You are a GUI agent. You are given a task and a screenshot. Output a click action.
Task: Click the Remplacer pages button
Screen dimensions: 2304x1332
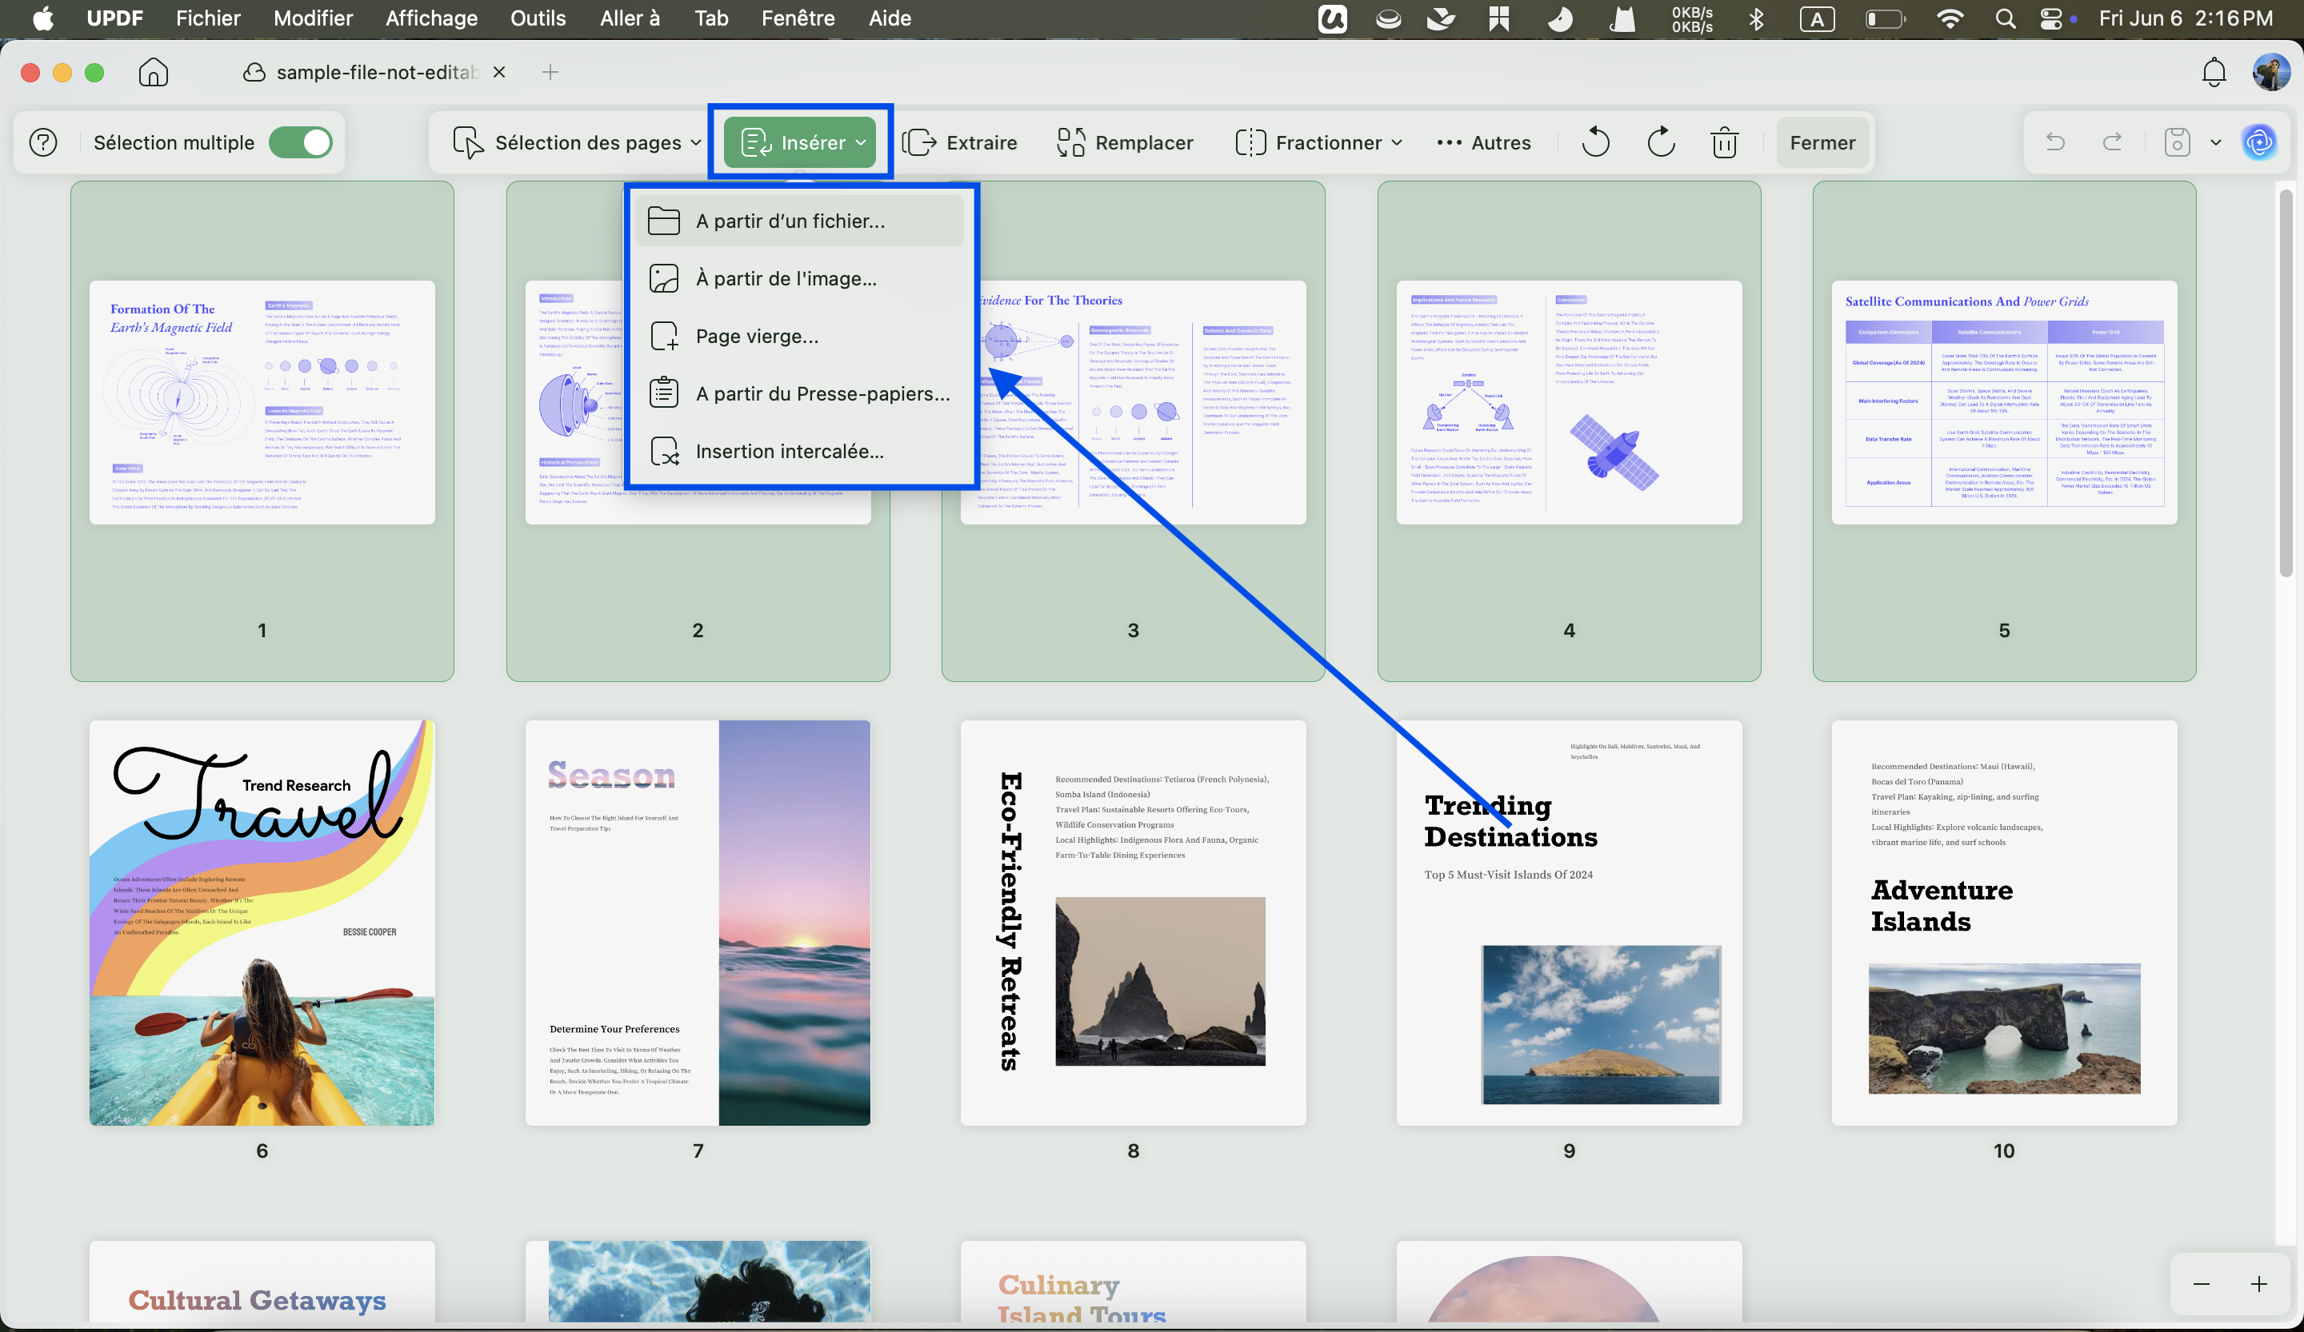pyautogui.click(x=1125, y=142)
